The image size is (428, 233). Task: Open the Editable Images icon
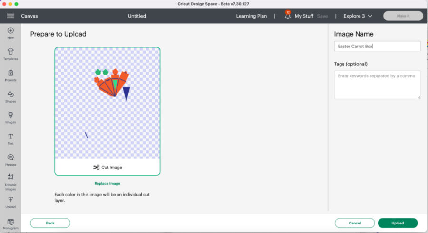10,177
